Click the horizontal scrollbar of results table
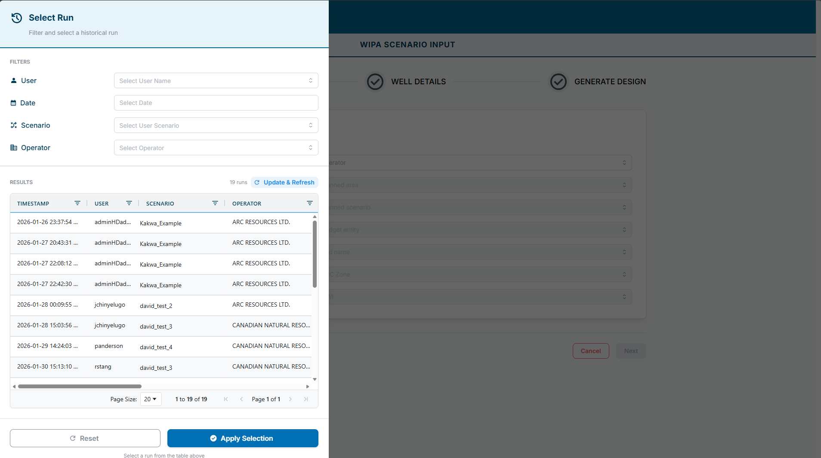 pos(80,387)
